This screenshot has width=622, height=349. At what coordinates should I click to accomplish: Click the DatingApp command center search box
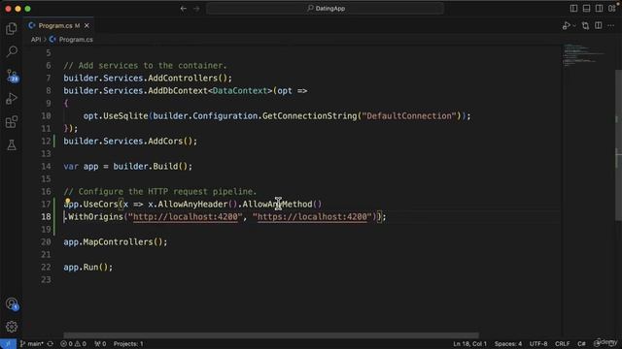[325, 9]
